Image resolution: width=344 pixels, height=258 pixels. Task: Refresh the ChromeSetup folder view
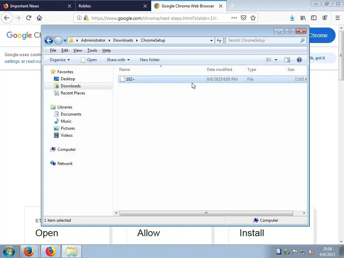point(219,40)
